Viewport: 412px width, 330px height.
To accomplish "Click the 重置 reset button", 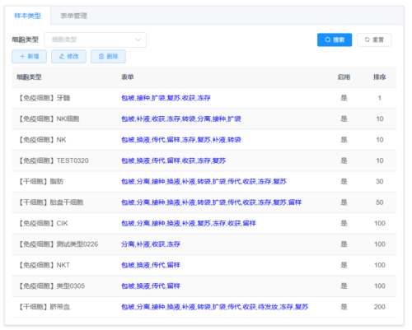I will 374,40.
